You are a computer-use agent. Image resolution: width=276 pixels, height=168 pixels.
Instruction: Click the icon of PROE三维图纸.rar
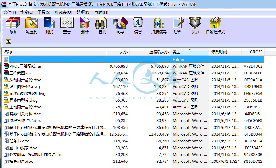coord(6,66)
